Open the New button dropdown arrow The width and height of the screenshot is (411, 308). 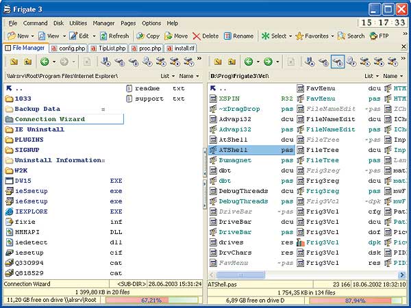(33, 36)
